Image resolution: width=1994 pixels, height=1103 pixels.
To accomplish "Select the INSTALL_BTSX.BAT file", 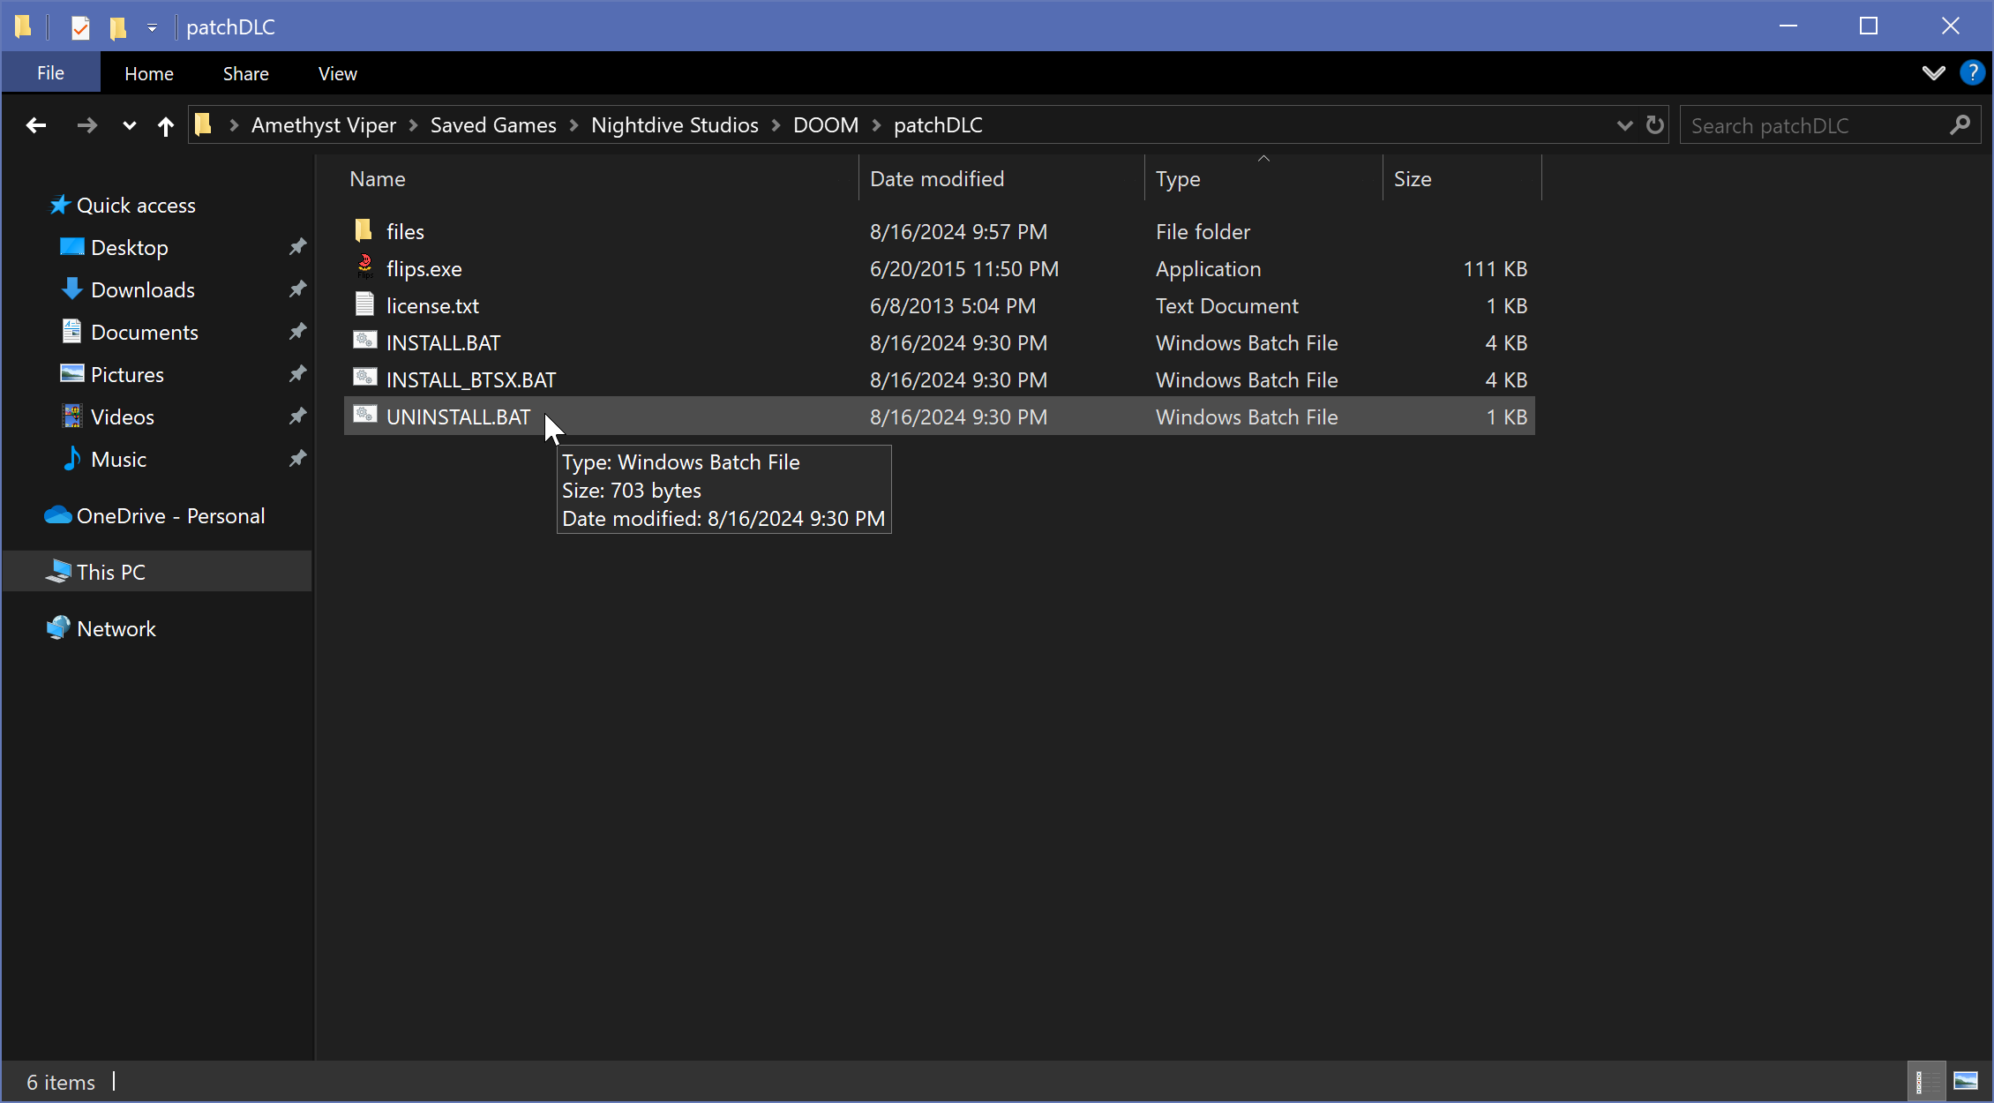I will tap(470, 379).
